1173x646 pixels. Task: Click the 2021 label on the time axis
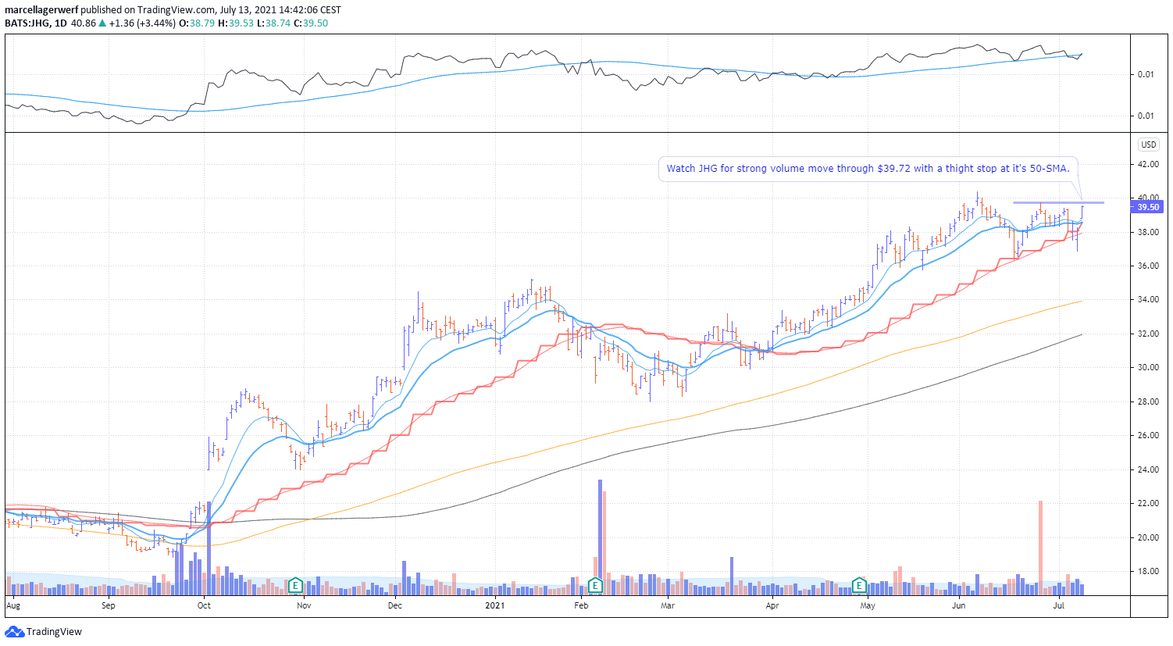click(x=495, y=605)
